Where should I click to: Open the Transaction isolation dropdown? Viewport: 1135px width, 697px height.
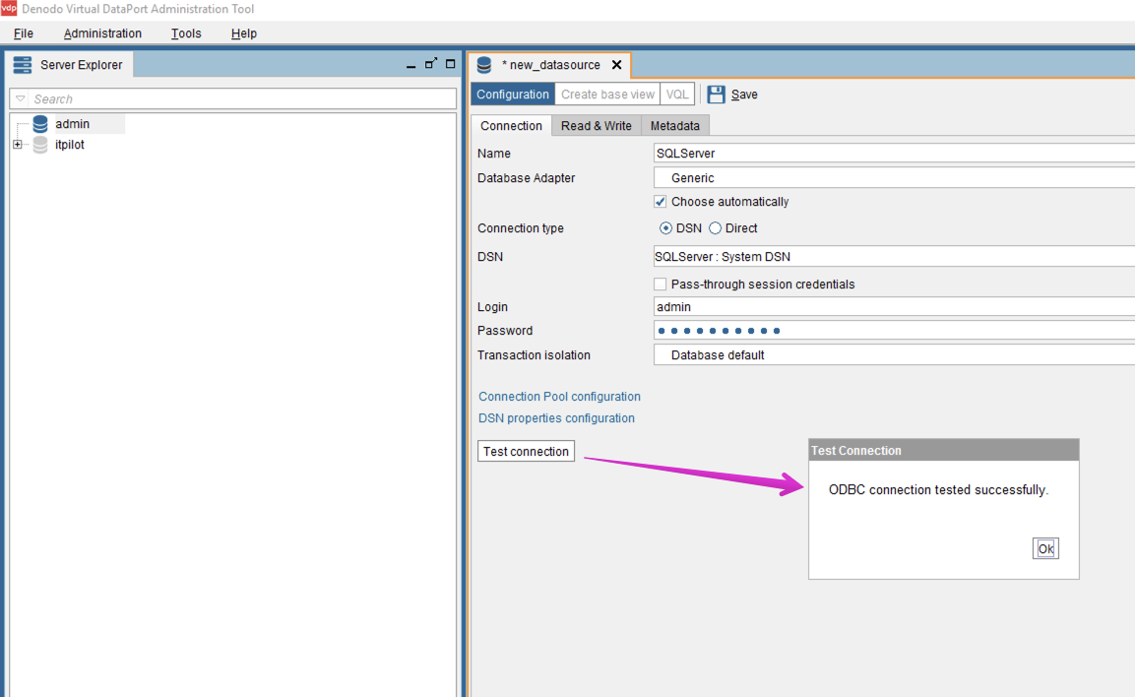click(894, 354)
